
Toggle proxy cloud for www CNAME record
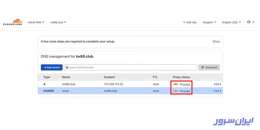[x=176, y=91]
